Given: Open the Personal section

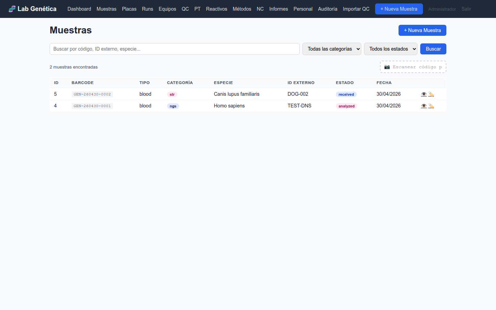Looking at the screenshot, I should pos(303,9).
